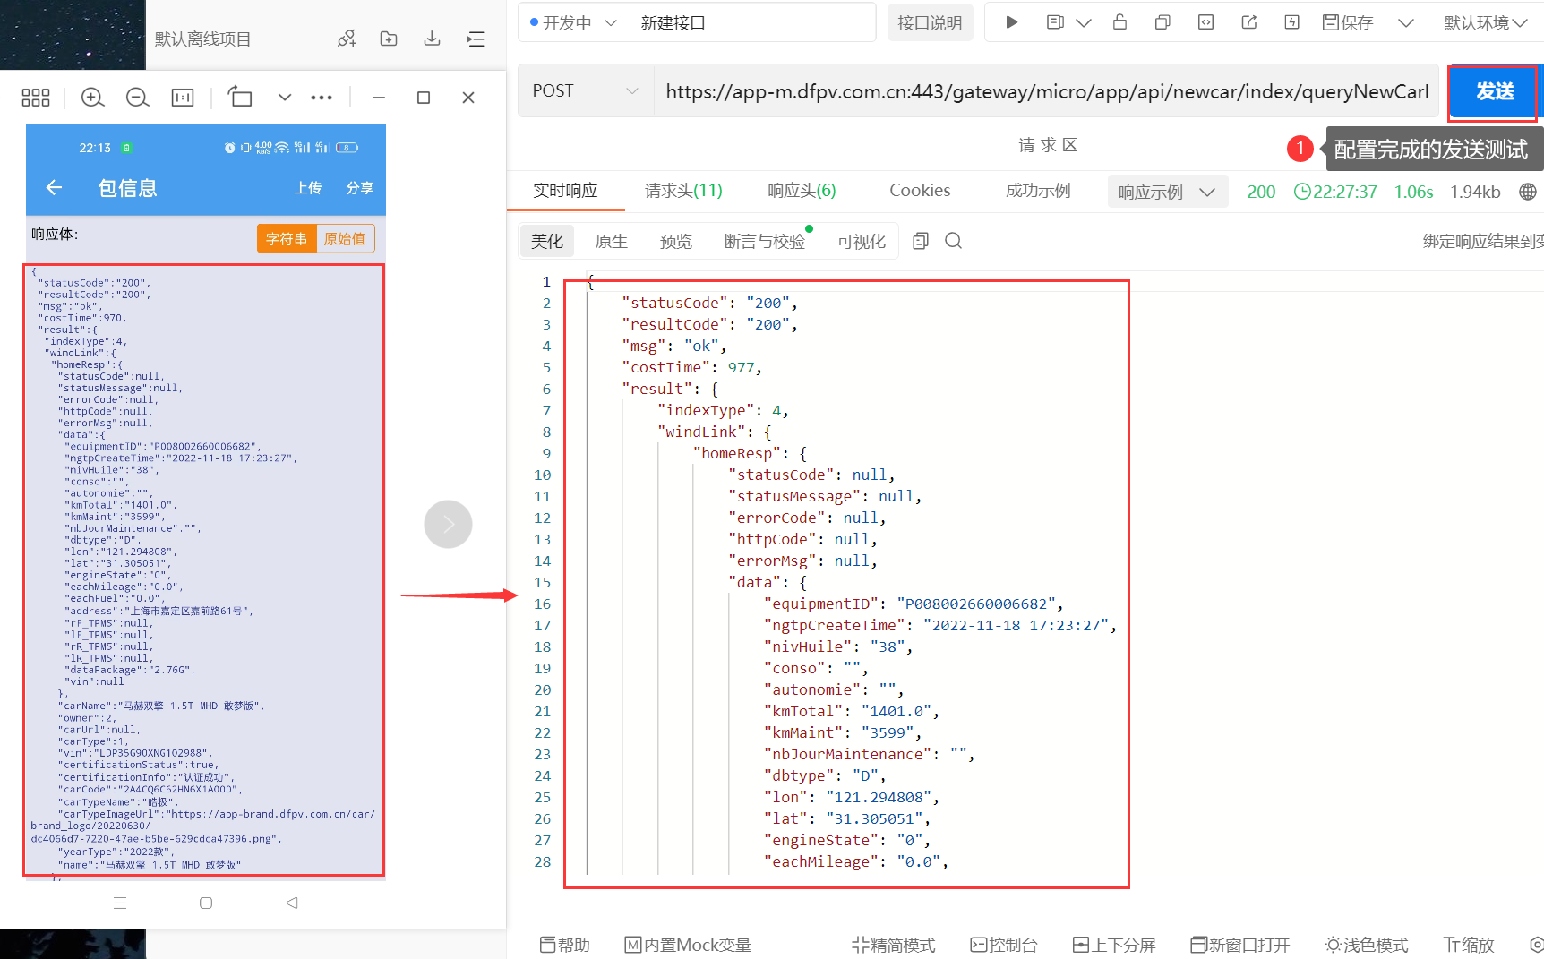Select the 字符串 string toggle
Screen dimensions: 1544x959
pyautogui.click(x=287, y=238)
